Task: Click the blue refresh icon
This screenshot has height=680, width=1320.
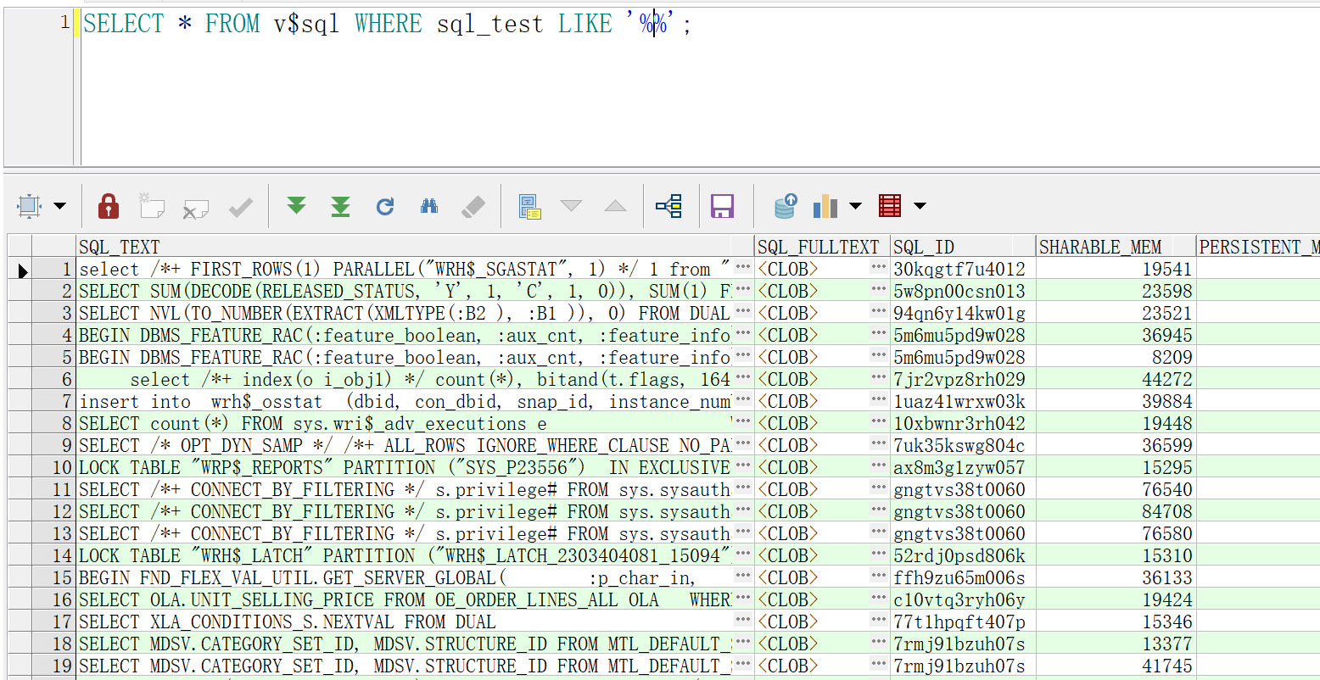Action: pos(385,206)
